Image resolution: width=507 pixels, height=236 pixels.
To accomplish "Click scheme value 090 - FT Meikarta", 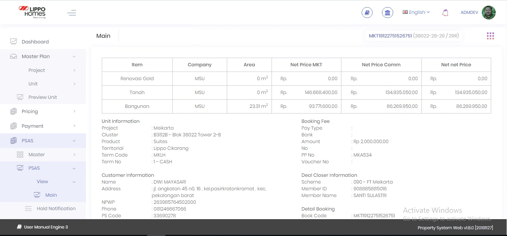I will (x=373, y=182).
